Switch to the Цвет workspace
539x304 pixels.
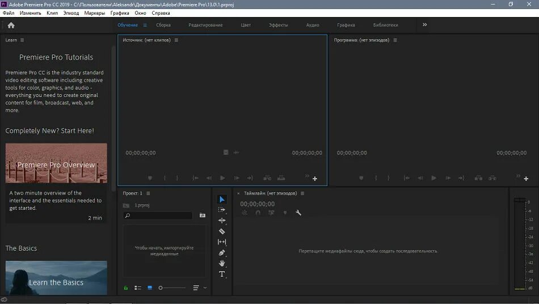[x=246, y=25]
